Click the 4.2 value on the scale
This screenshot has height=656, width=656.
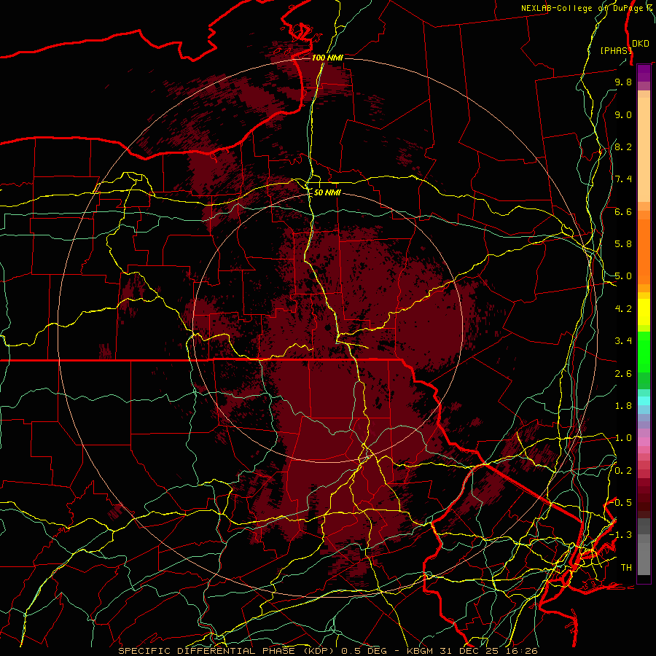pos(623,309)
